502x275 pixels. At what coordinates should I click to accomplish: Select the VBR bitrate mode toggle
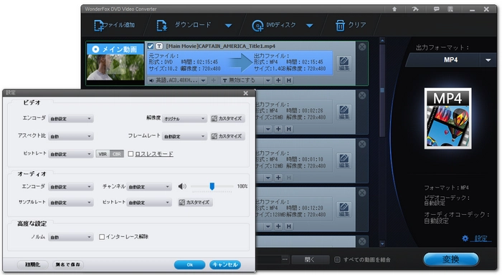pyautogui.click(x=103, y=154)
